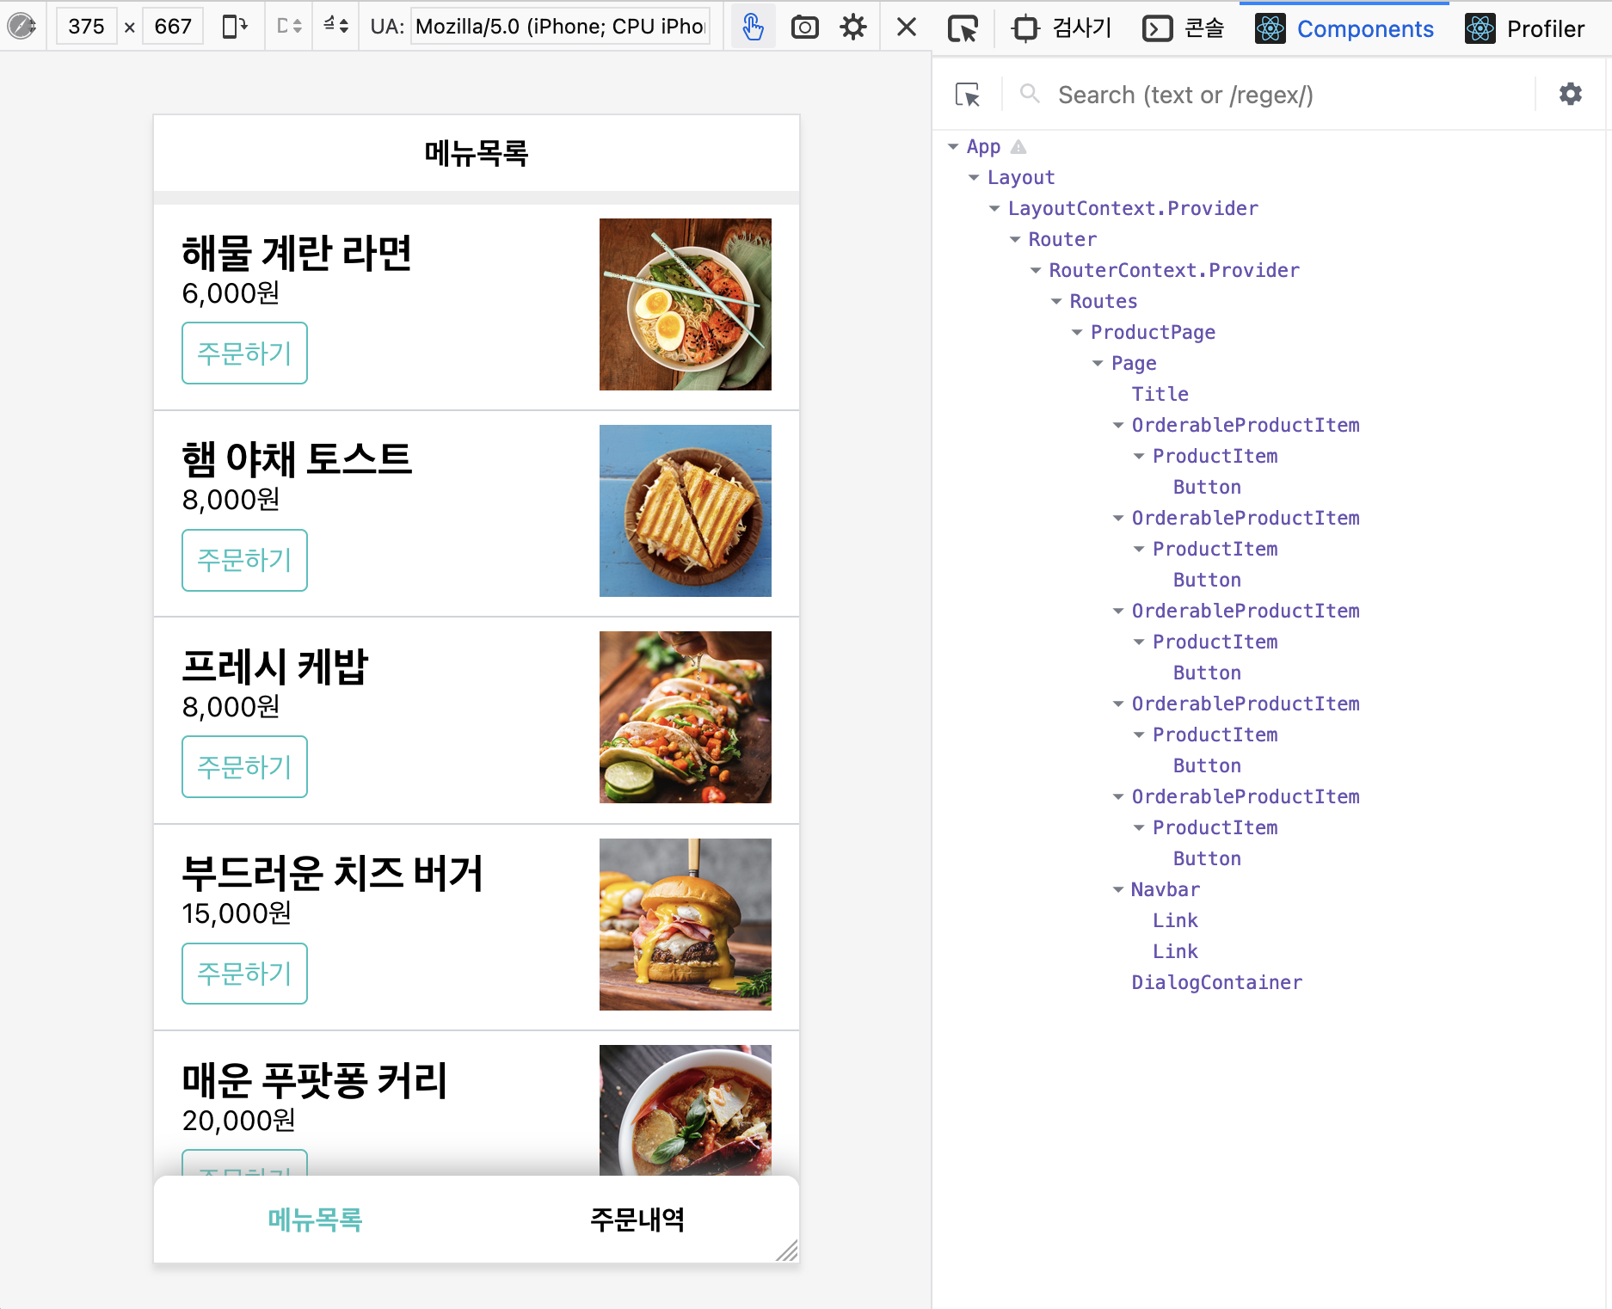
Task: Select component picker icon in Components panel
Action: pyautogui.click(x=968, y=95)
